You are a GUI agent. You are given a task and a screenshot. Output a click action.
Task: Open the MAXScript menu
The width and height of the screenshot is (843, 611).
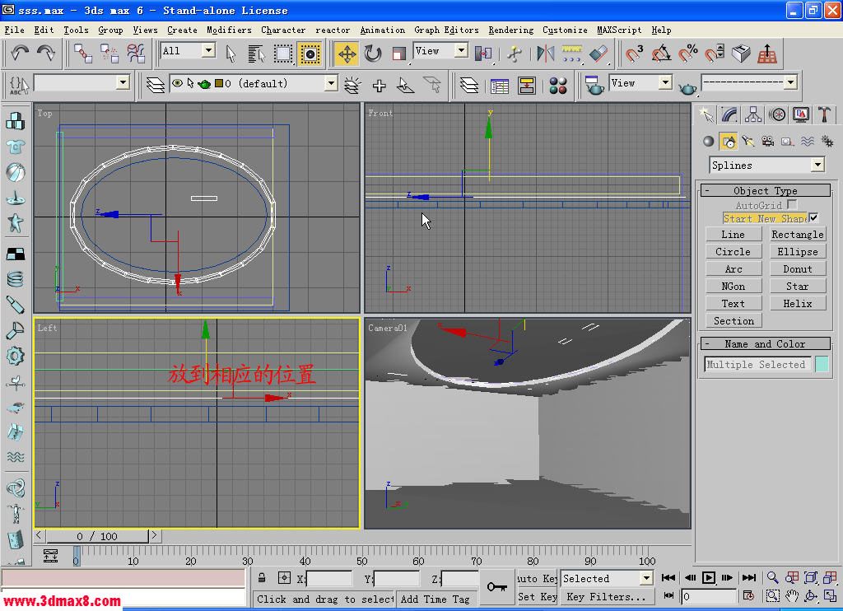pos(619,30)
